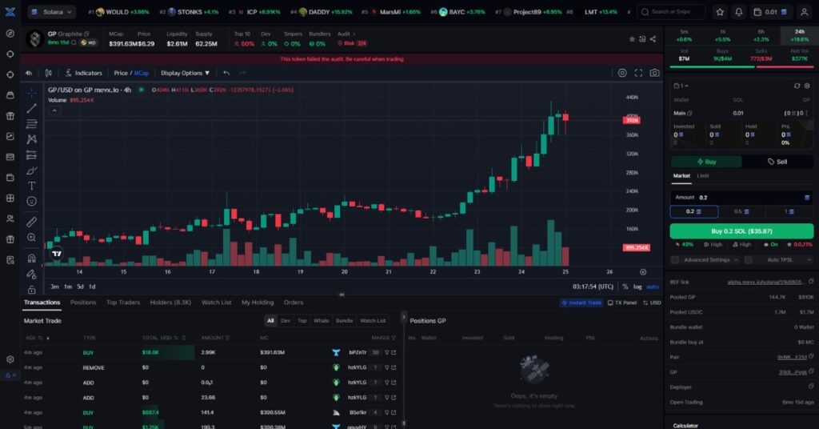Open the Indicators menu
Image resolution: width=819 pixels, height=429 pixels.
click(83, 73)
